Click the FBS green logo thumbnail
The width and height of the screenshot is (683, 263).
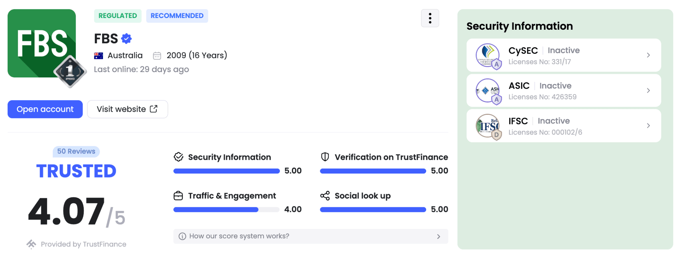[x=42, y=43]
